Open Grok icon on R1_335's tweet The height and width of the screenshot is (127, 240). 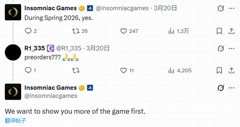point(220,48)
